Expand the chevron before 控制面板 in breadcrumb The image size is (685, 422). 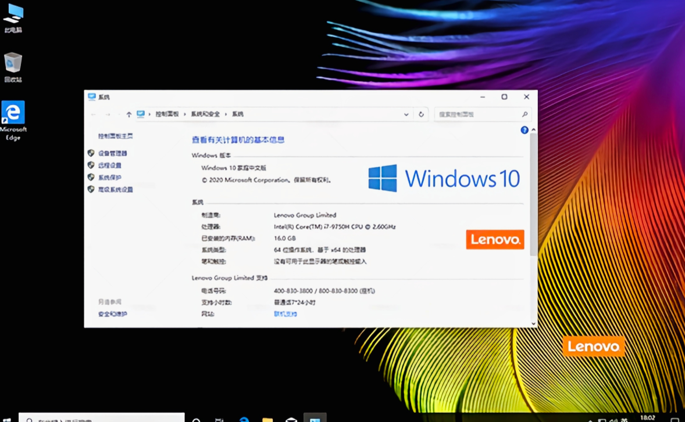[x=149, y=114]
